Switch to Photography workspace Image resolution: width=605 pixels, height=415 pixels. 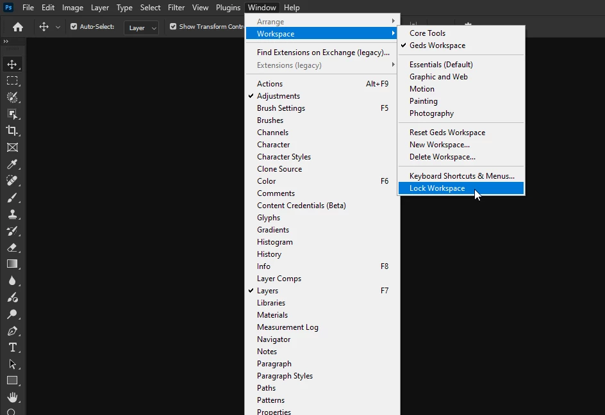(x=461, y=113)
